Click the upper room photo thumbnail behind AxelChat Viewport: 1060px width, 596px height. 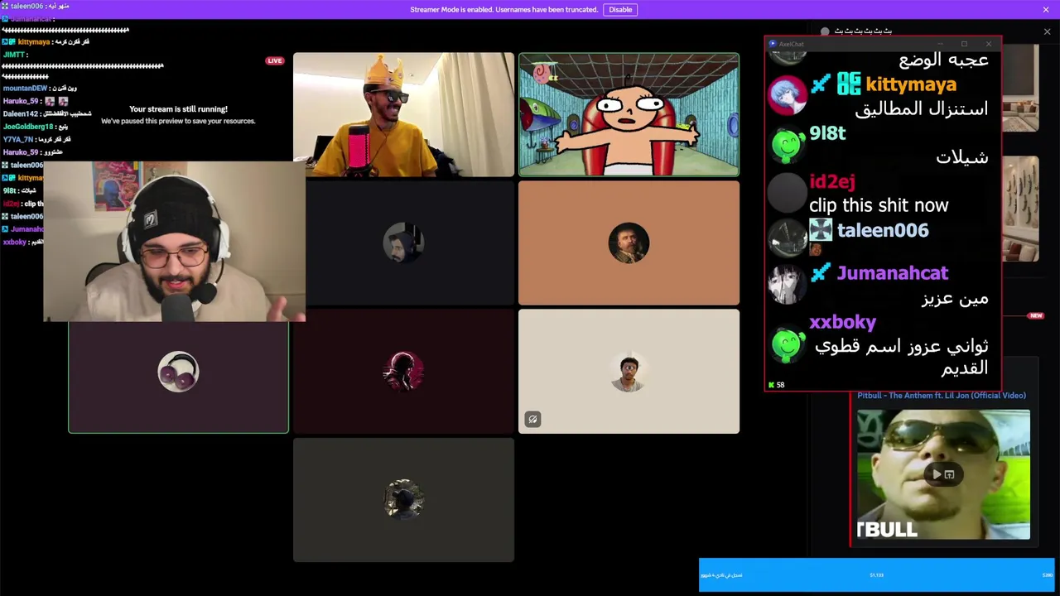(x=1020, y=89)
